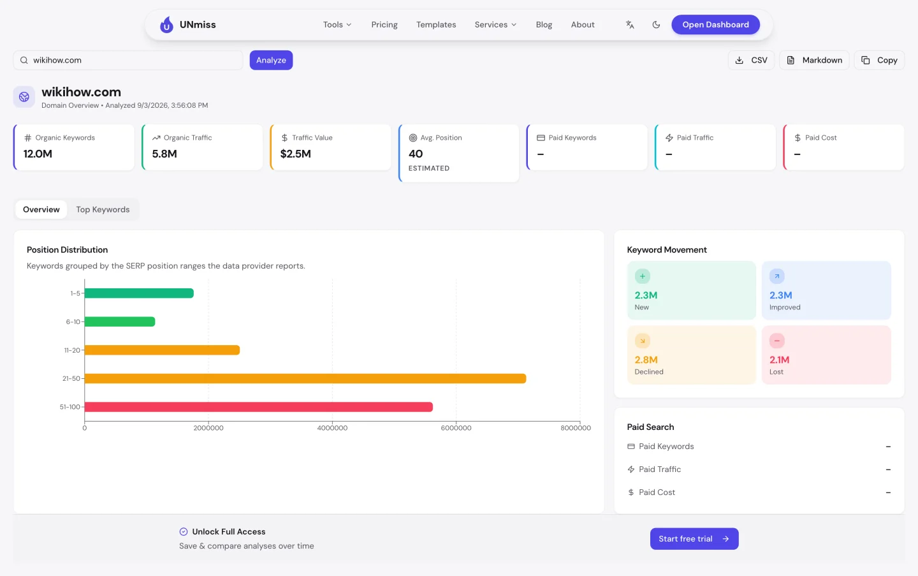This screenshot has width=918, height=576.
Task: Click the Avg. Position target icon
Action: coord(413,138)
